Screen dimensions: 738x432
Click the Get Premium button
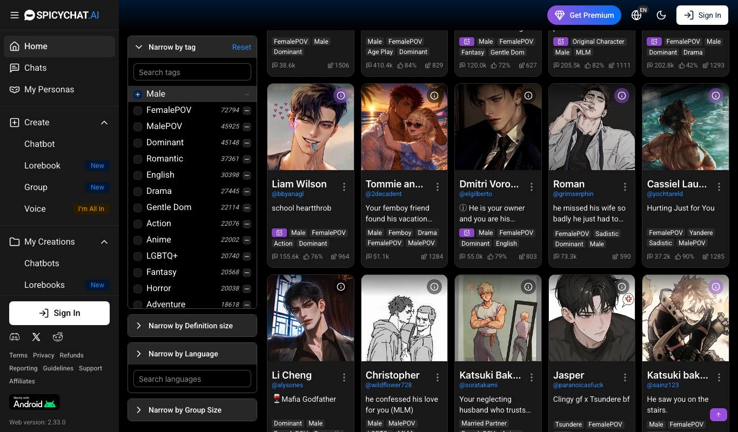coord(584,15)
